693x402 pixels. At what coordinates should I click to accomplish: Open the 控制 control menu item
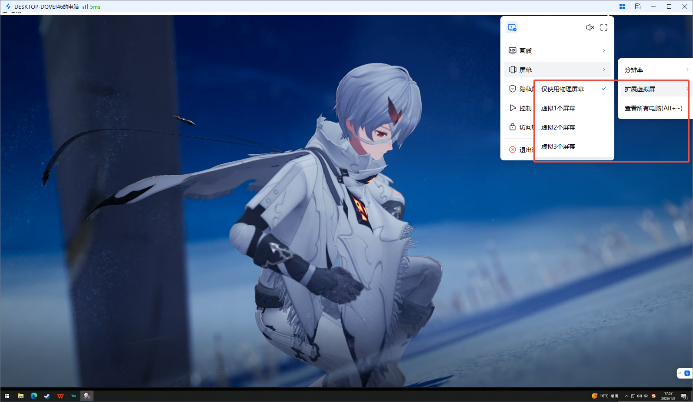pyautogui.click(x=521, y=108)
